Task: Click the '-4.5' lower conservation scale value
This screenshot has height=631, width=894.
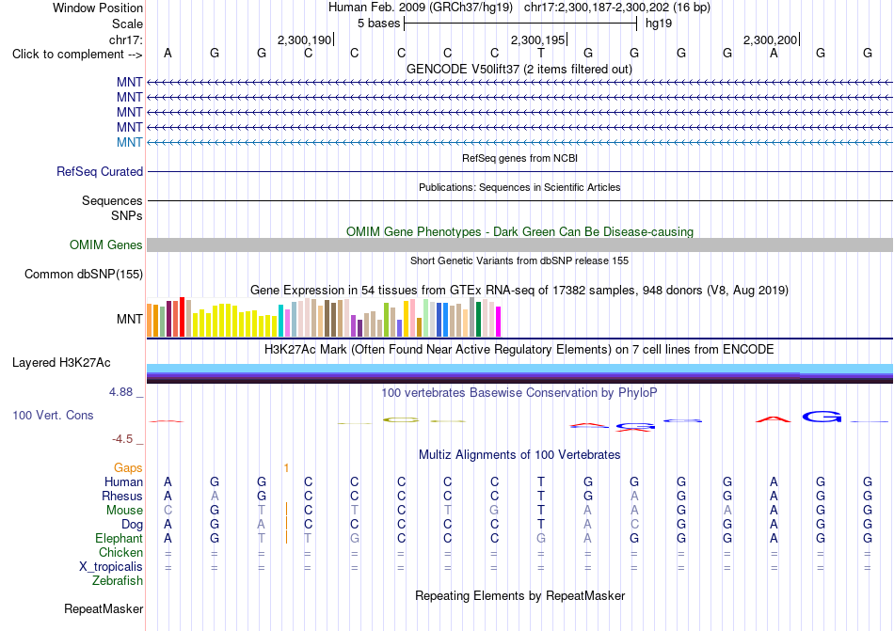Action: coord(122,439)
